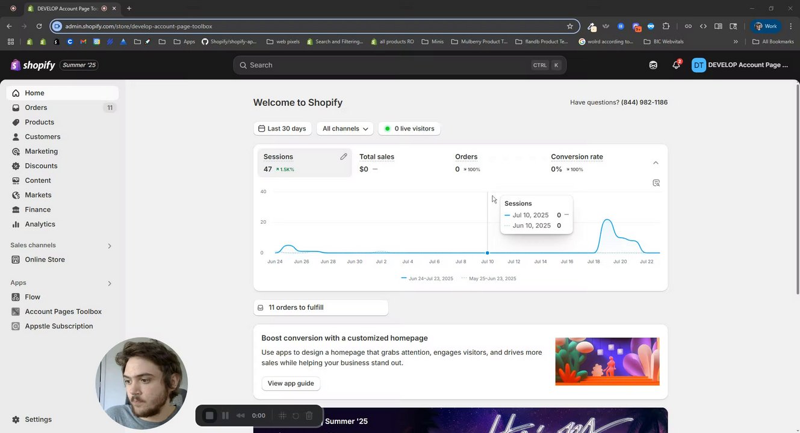Click the browser back arrow

click(x=9, y=26)
